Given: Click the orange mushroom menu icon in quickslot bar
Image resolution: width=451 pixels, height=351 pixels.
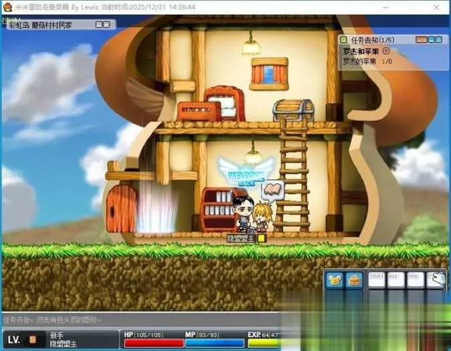Looking at the screenshot, I should [354, 279].
